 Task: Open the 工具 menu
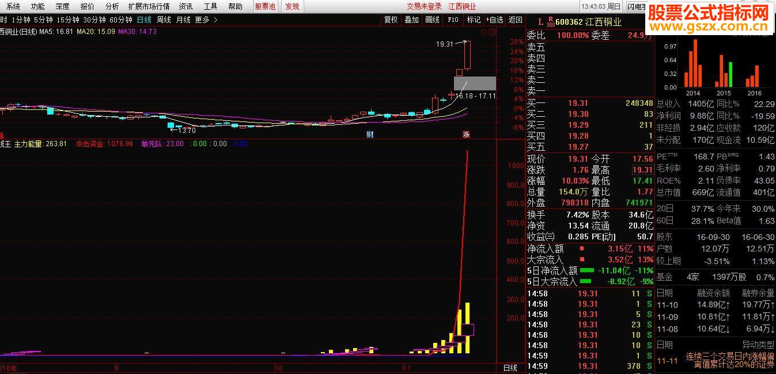point(210,6)
